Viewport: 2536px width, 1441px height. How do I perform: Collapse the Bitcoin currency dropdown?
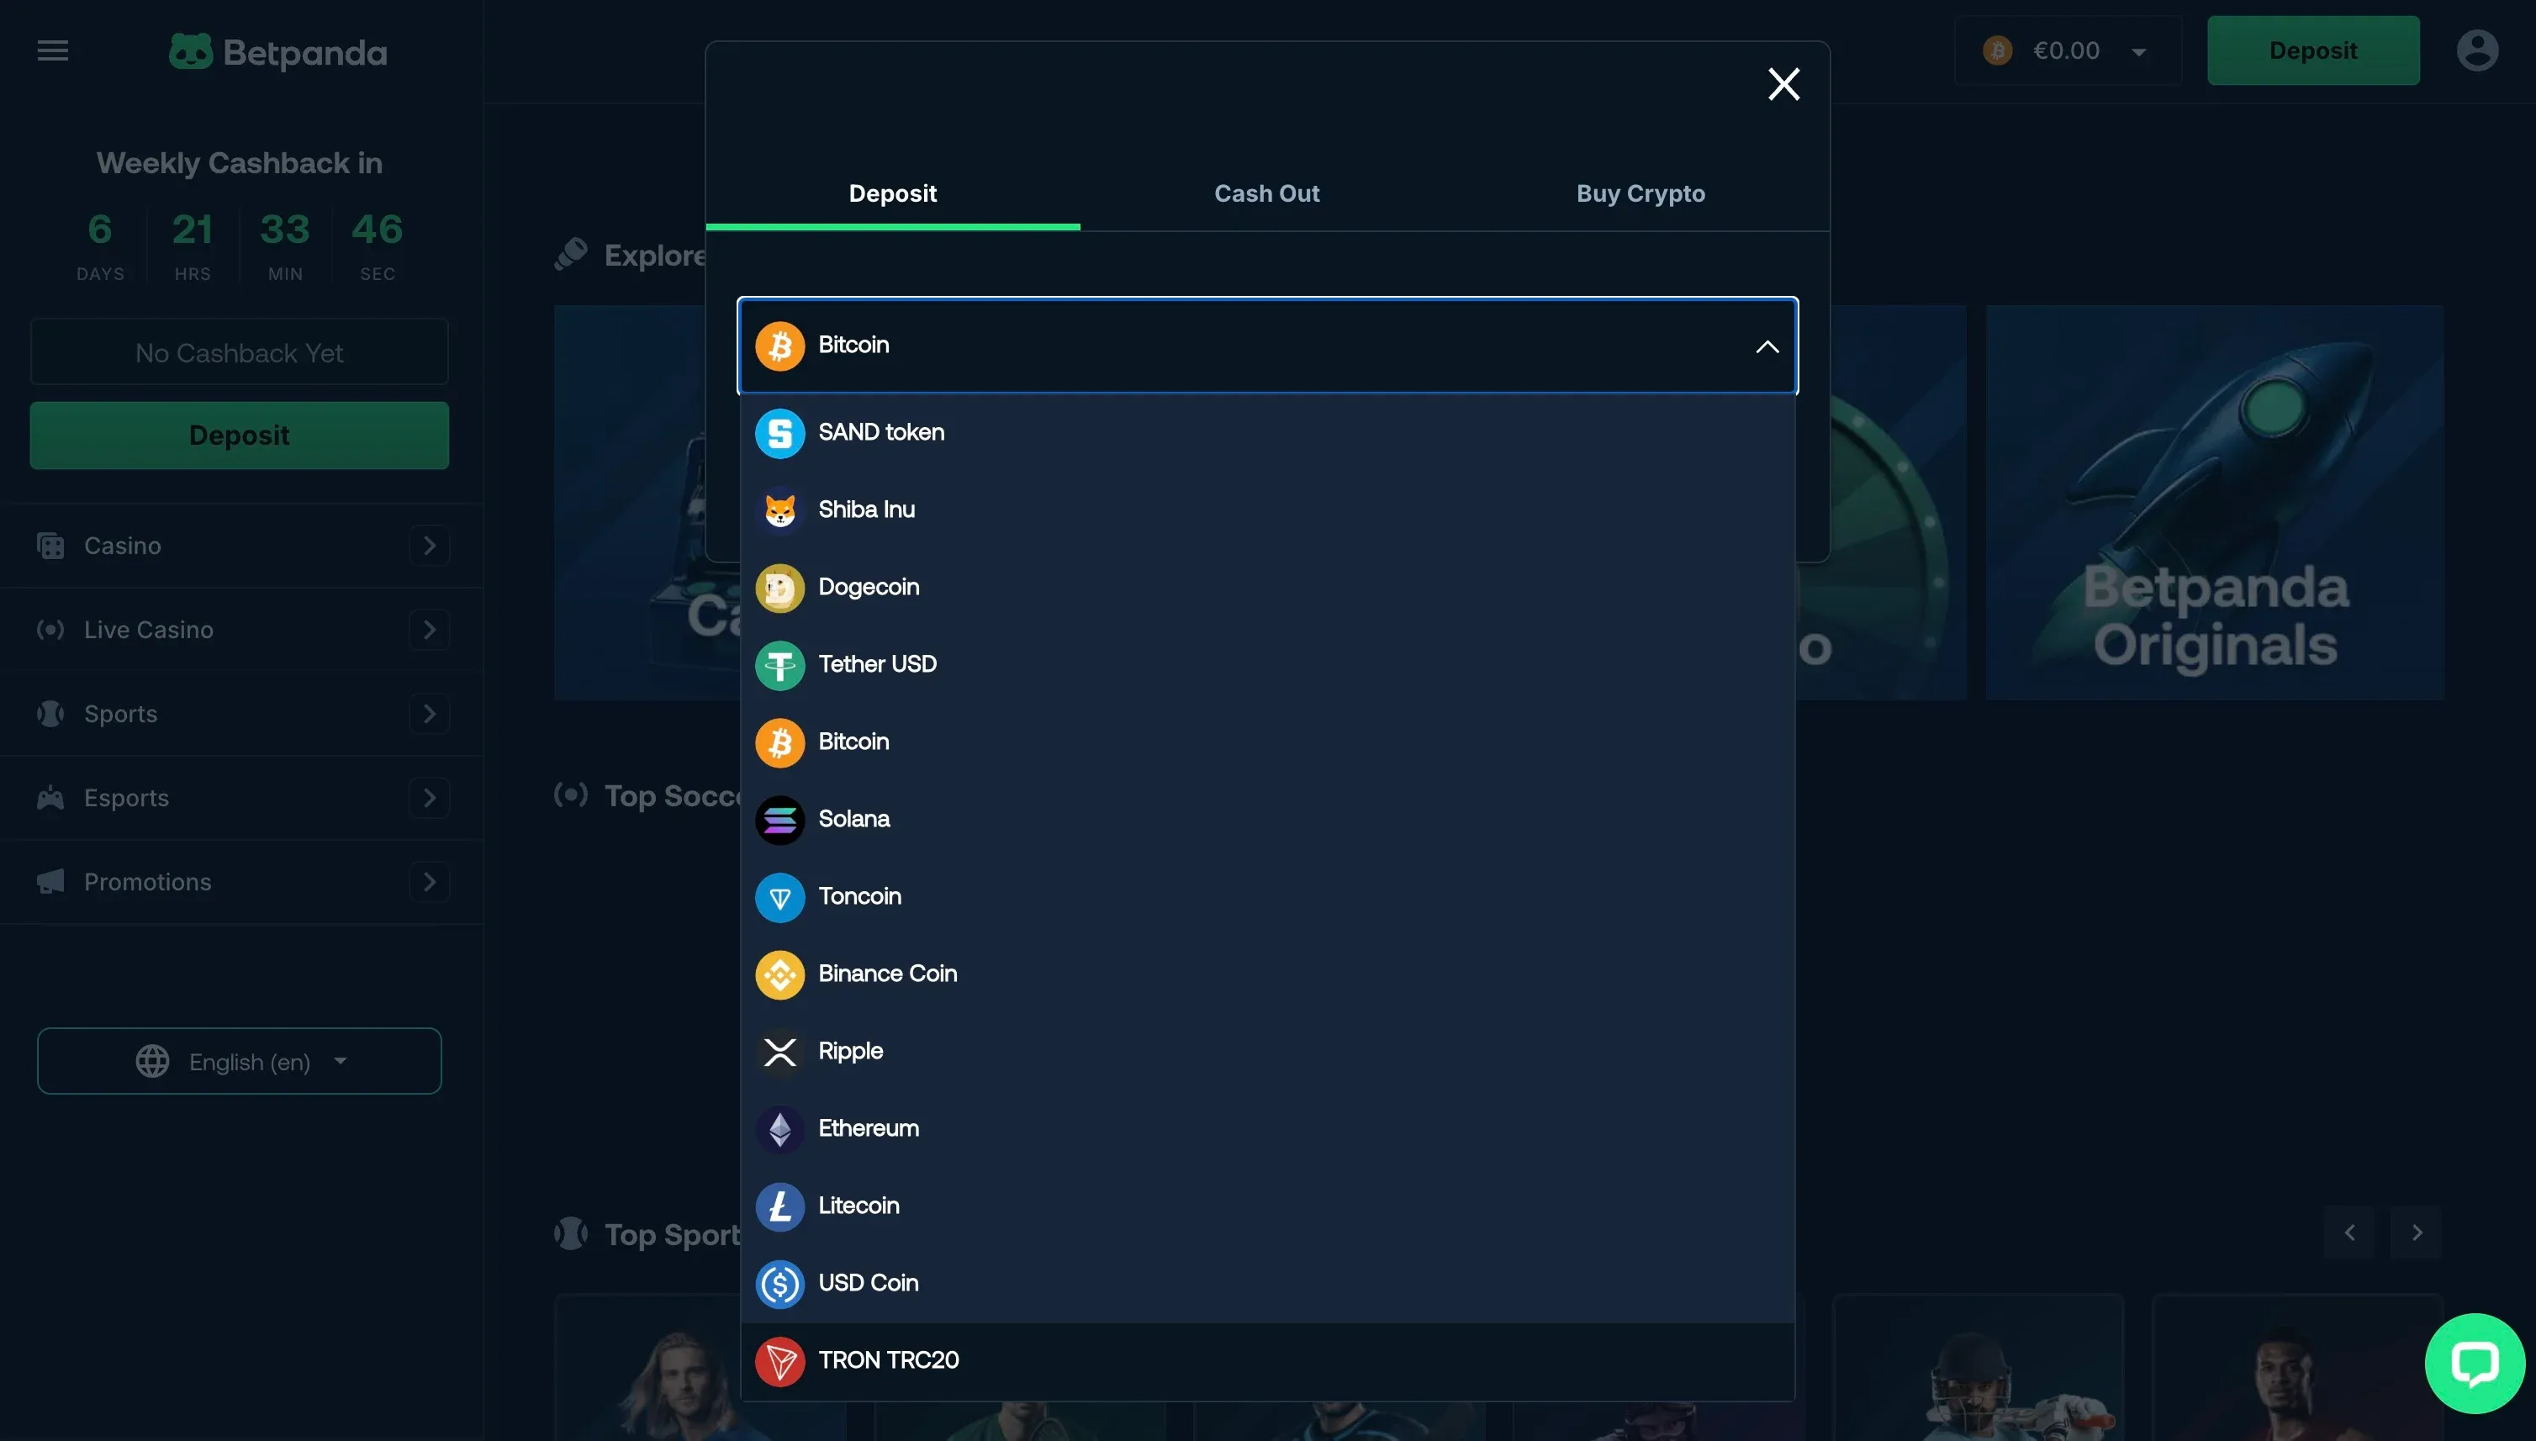pos(1766,346)
